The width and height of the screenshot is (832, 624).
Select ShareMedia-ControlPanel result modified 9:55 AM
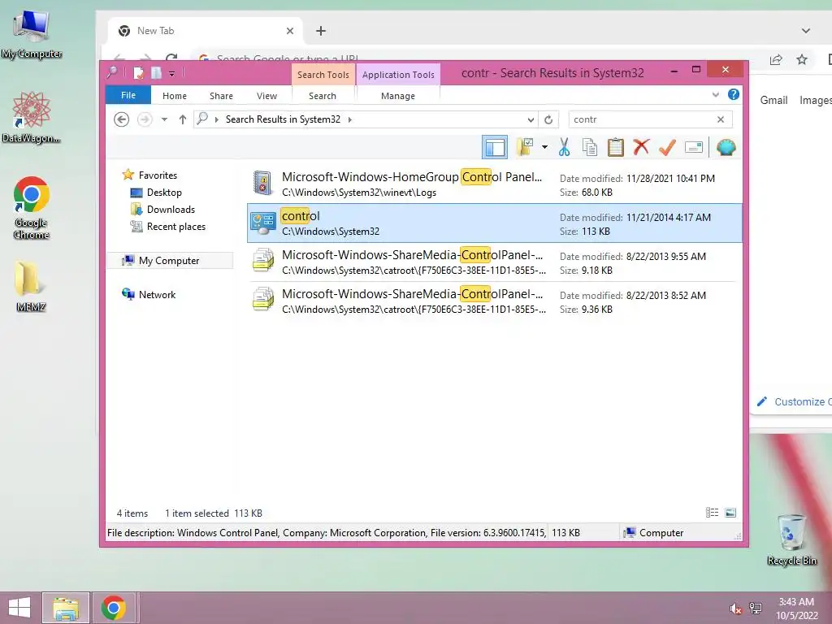(x=495, y=262)
